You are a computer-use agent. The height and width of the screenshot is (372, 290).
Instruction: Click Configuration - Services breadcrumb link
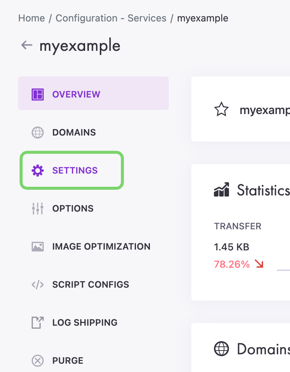tap(111, 18)
